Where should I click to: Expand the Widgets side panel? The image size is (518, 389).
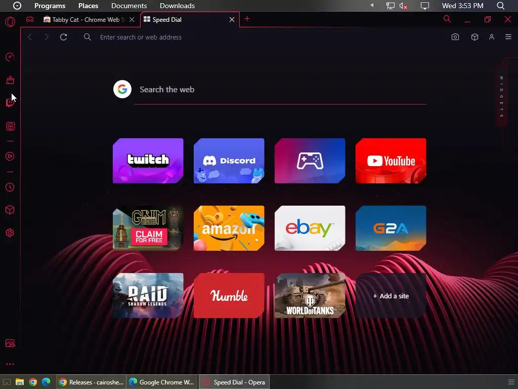[501, 97]
